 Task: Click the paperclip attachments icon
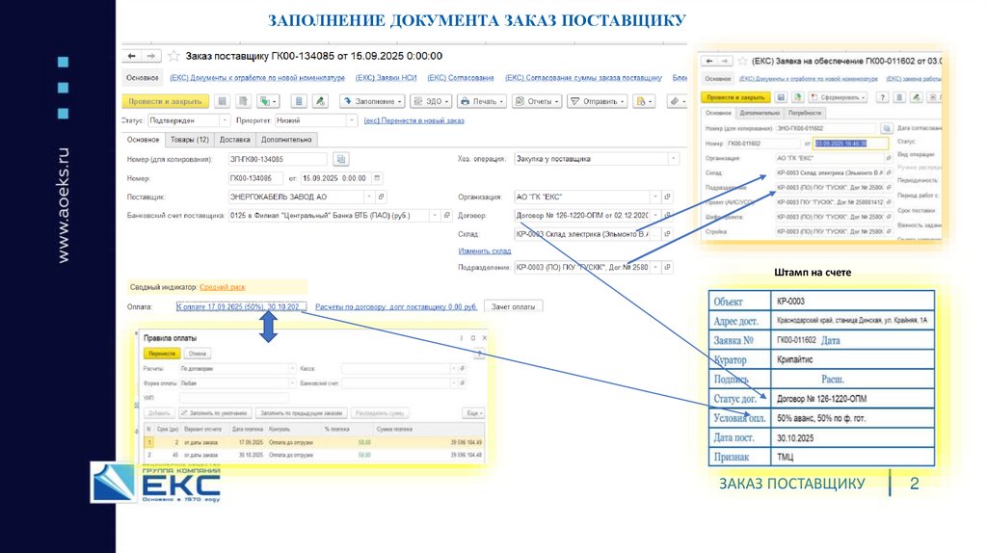(678, 101)
